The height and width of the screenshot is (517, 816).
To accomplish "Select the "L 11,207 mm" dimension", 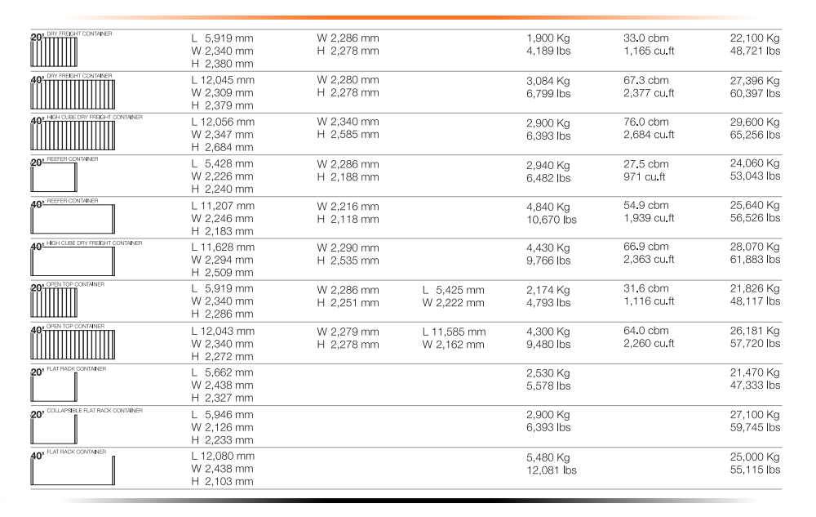I will coord(223,206).
